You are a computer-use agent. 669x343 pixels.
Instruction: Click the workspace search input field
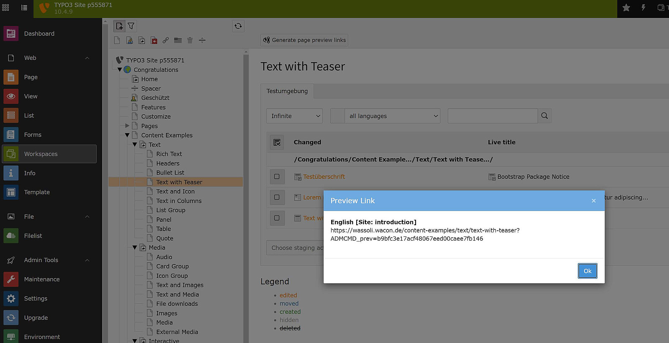coord(492,116)
